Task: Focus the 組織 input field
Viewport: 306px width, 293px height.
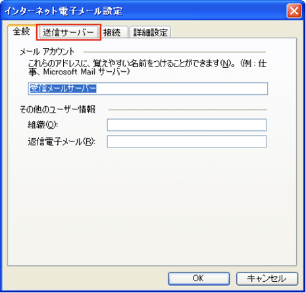Action: click(x=187, y=125)
